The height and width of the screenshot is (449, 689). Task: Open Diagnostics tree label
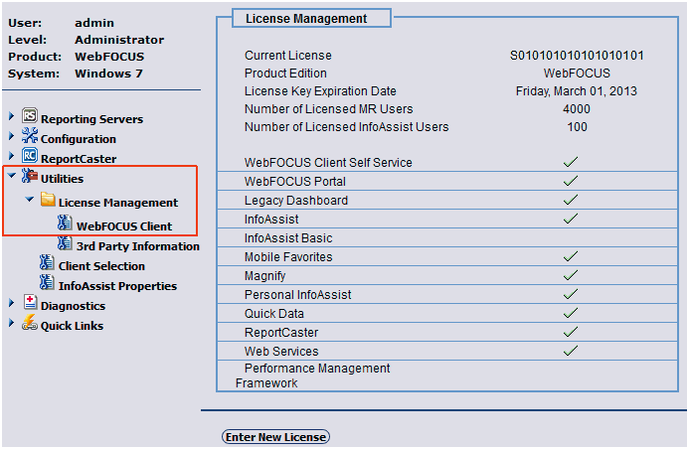coord(73,306)
